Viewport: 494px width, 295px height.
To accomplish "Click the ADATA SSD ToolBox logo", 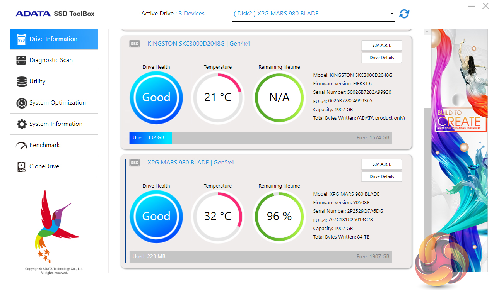I will coord(55,14).
